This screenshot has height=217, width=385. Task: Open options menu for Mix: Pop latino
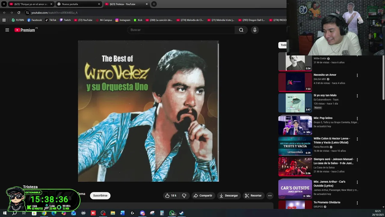point(357,119)
